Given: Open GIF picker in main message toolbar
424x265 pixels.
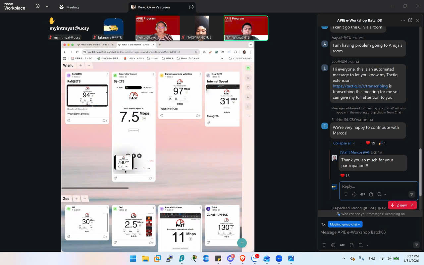Looking at the screenshot, I should point(343,245).
